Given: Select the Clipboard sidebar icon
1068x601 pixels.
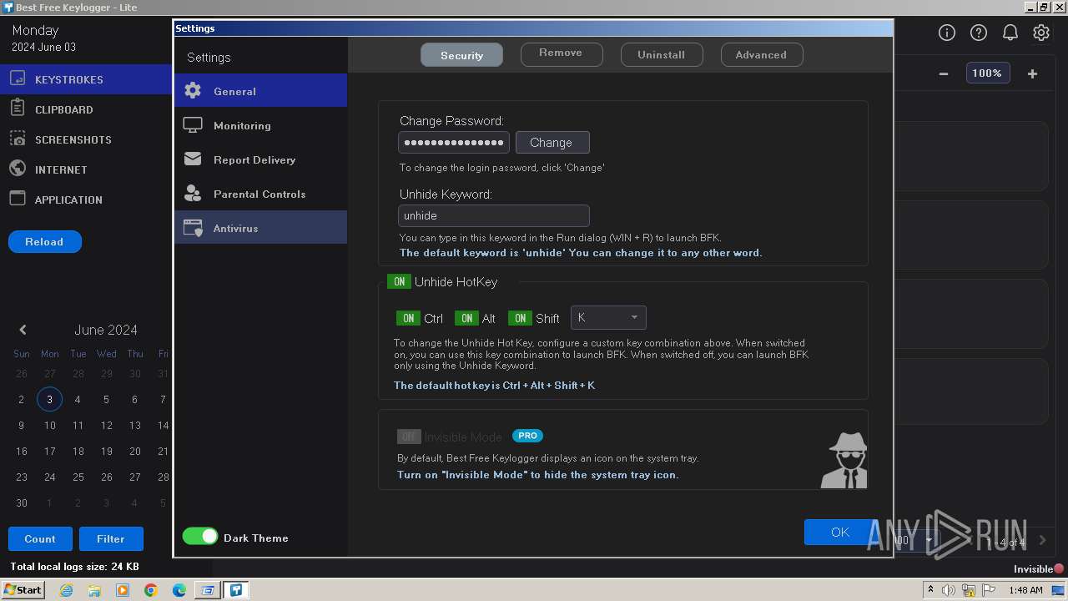Looking at the screenshot, I should click(18, 109).
